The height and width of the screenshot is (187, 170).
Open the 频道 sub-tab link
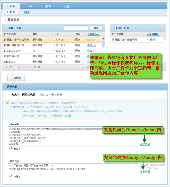click(x=27, y=12)
